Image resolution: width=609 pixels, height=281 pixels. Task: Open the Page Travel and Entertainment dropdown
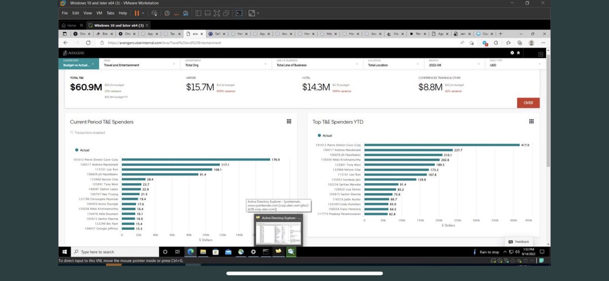(141, 63)
